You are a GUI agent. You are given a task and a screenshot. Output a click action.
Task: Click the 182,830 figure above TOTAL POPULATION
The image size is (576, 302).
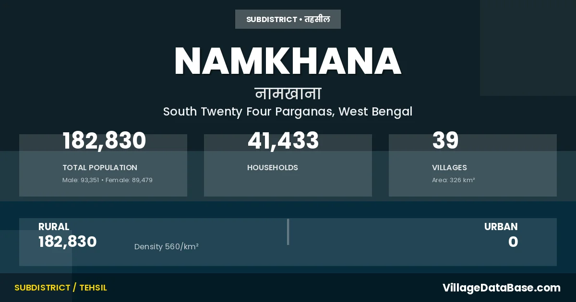(104, 141)
